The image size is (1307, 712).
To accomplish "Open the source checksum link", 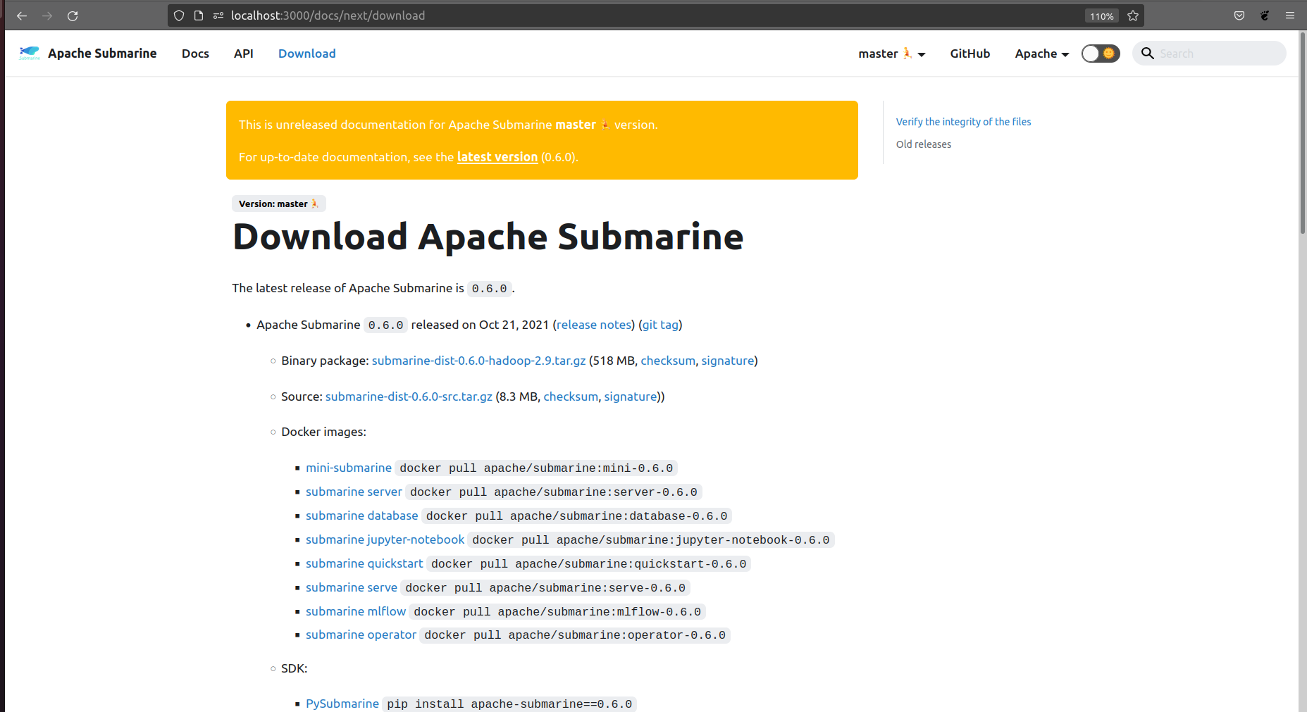I will pos(571,396).
